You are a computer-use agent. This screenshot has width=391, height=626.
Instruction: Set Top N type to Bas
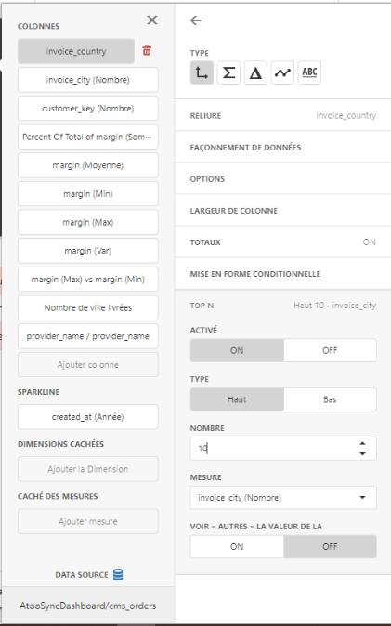click(330, 399)
